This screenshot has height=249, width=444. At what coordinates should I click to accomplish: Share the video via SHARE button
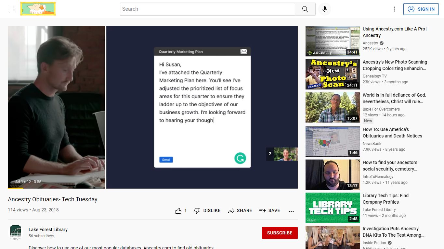(240, 211)
